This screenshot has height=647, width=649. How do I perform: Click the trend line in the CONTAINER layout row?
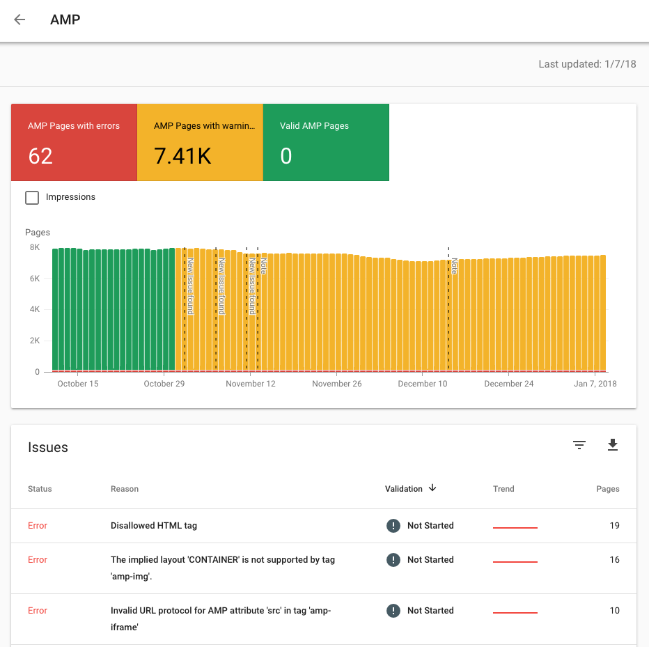click(515, 562)
